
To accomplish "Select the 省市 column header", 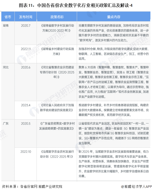I will tap(8, 17).
